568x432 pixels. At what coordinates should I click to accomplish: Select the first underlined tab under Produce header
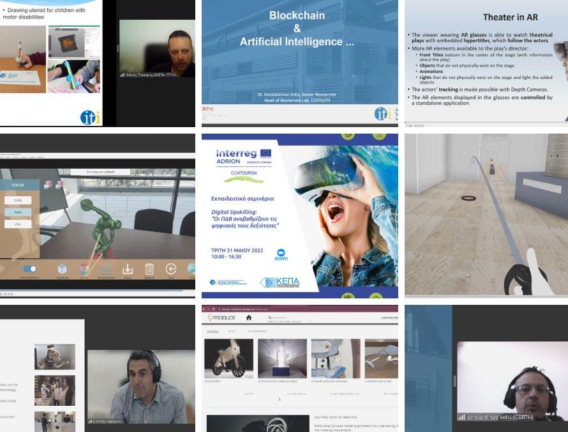pyautogui.click(x=213, y=331)
